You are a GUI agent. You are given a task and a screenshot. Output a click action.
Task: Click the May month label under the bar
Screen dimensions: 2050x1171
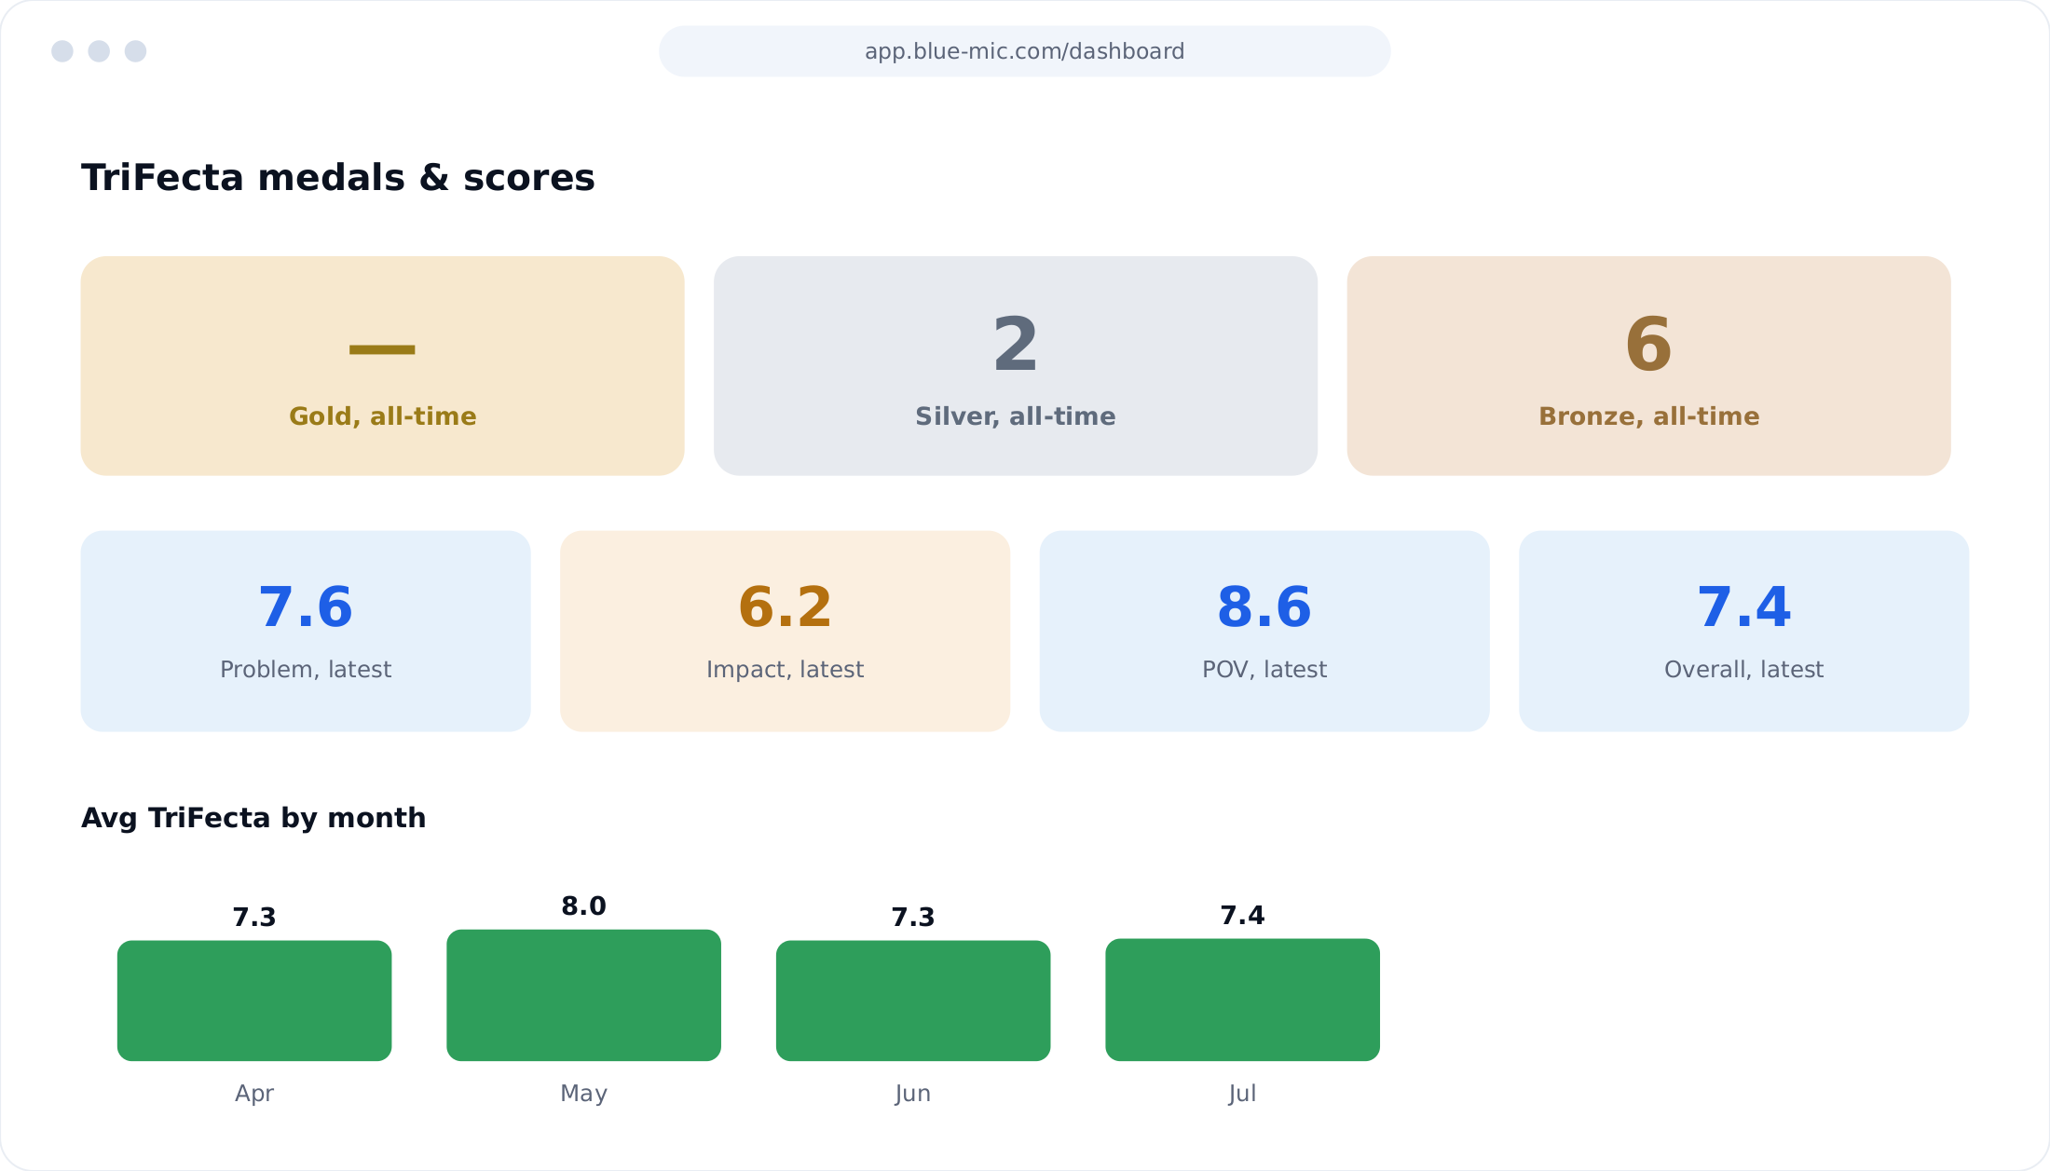(583, 1094)
